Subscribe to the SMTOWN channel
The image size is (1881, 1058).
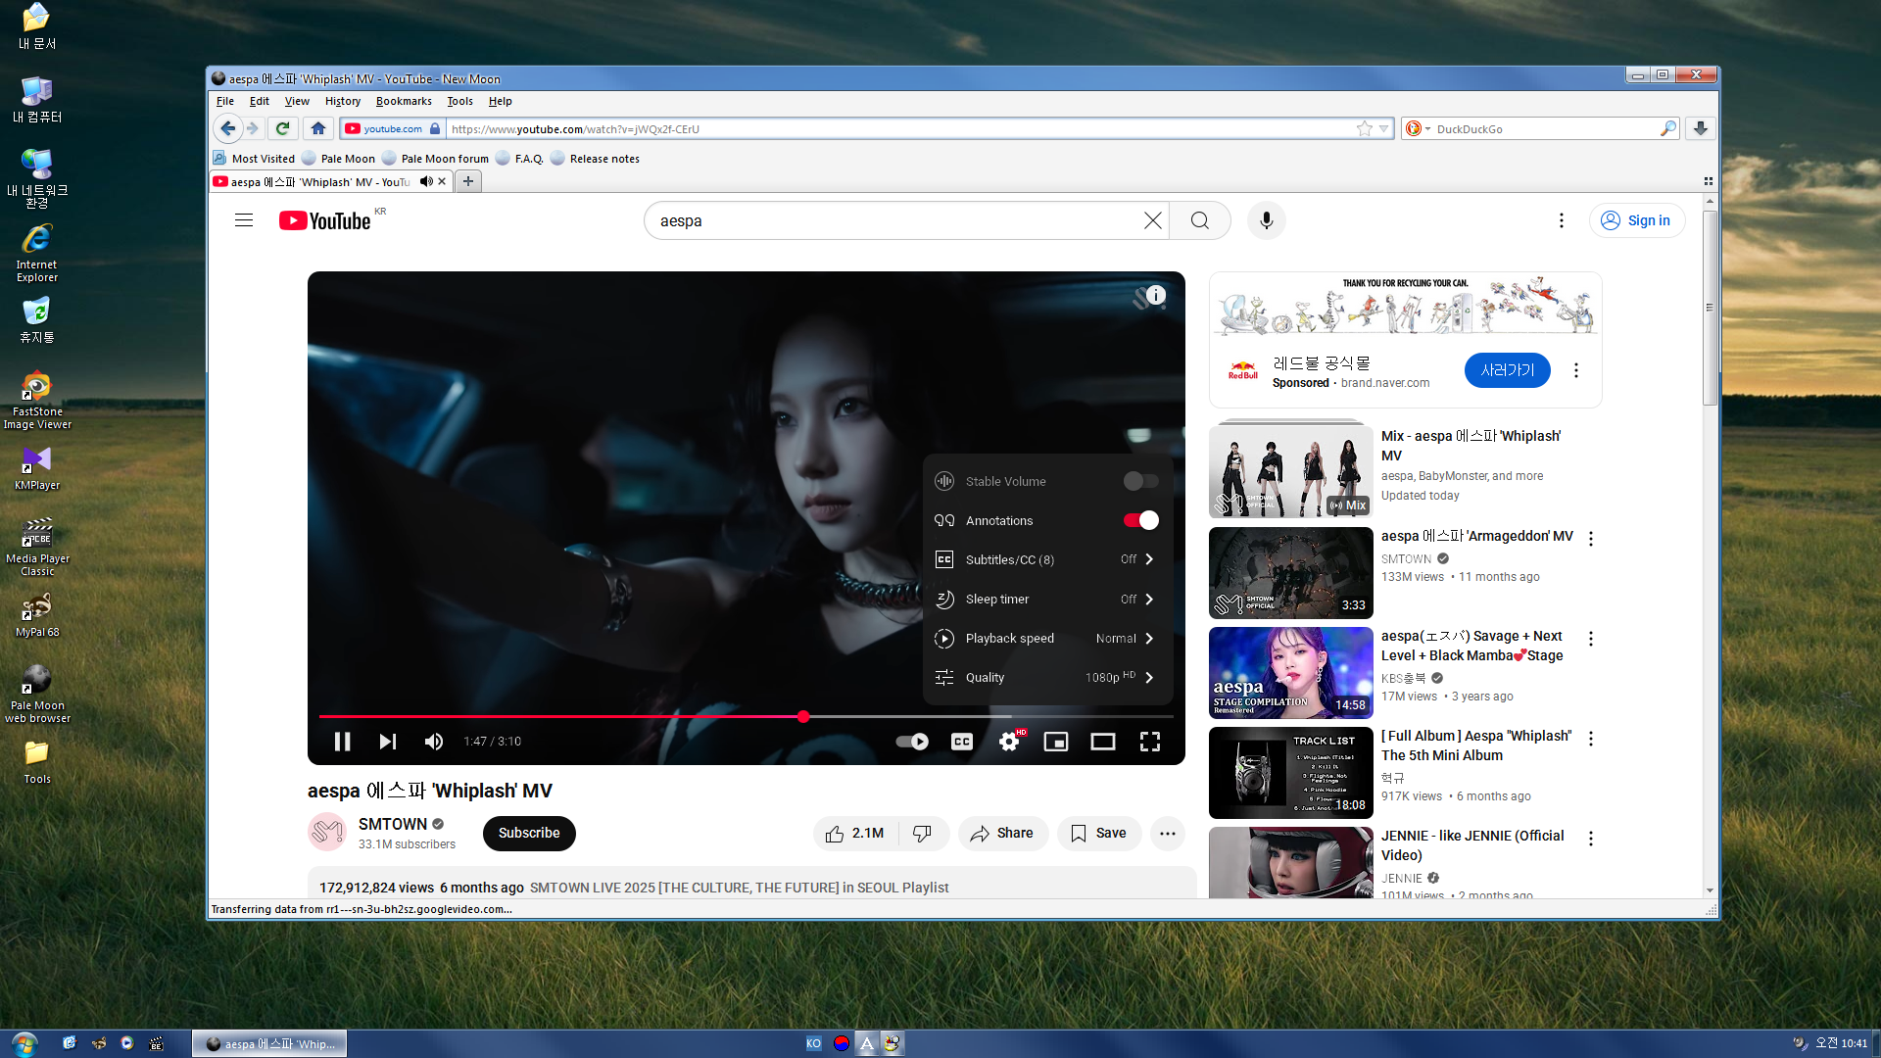[528, 833]
